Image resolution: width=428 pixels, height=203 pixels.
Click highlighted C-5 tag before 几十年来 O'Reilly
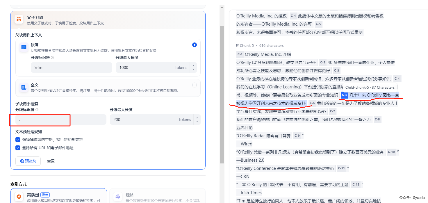345,95
